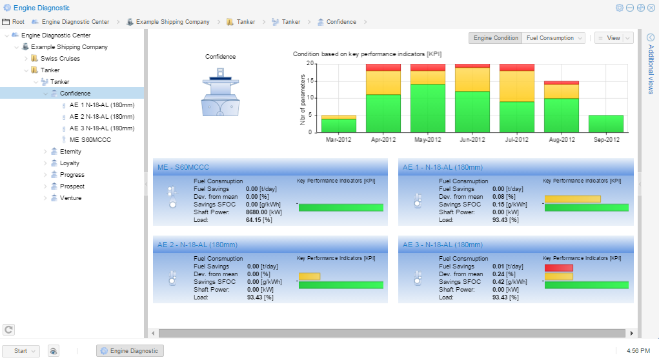Image resolution: width=659 pixels, height=362 pixels.
Task: Toggle the Engine Condition view button
Action: click(x=495, y=38)
